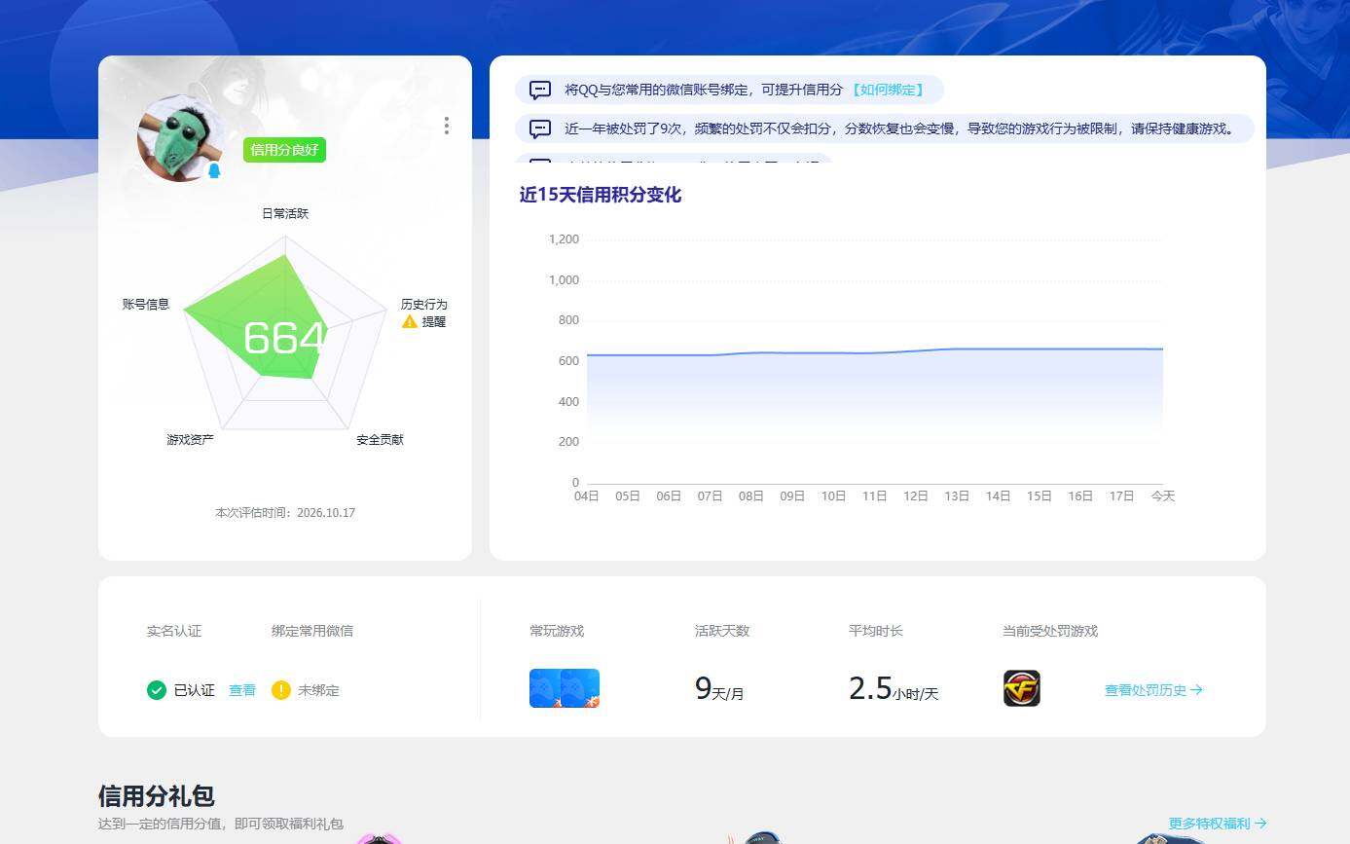Open the three-dot menu on profile card
Viewport: 1350px width, 844px height.
click(x=447, y=126)
